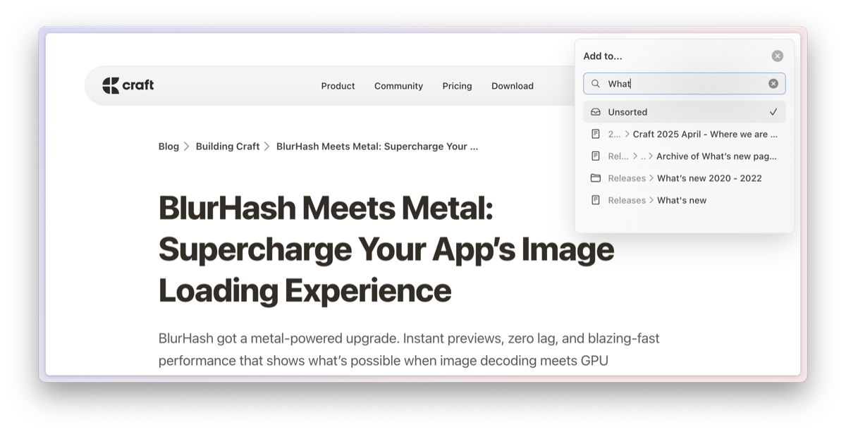Click the BlurHash Meets Metal breadcrumb
Viewport: 846px width, 434px height.
pos(377,147)
